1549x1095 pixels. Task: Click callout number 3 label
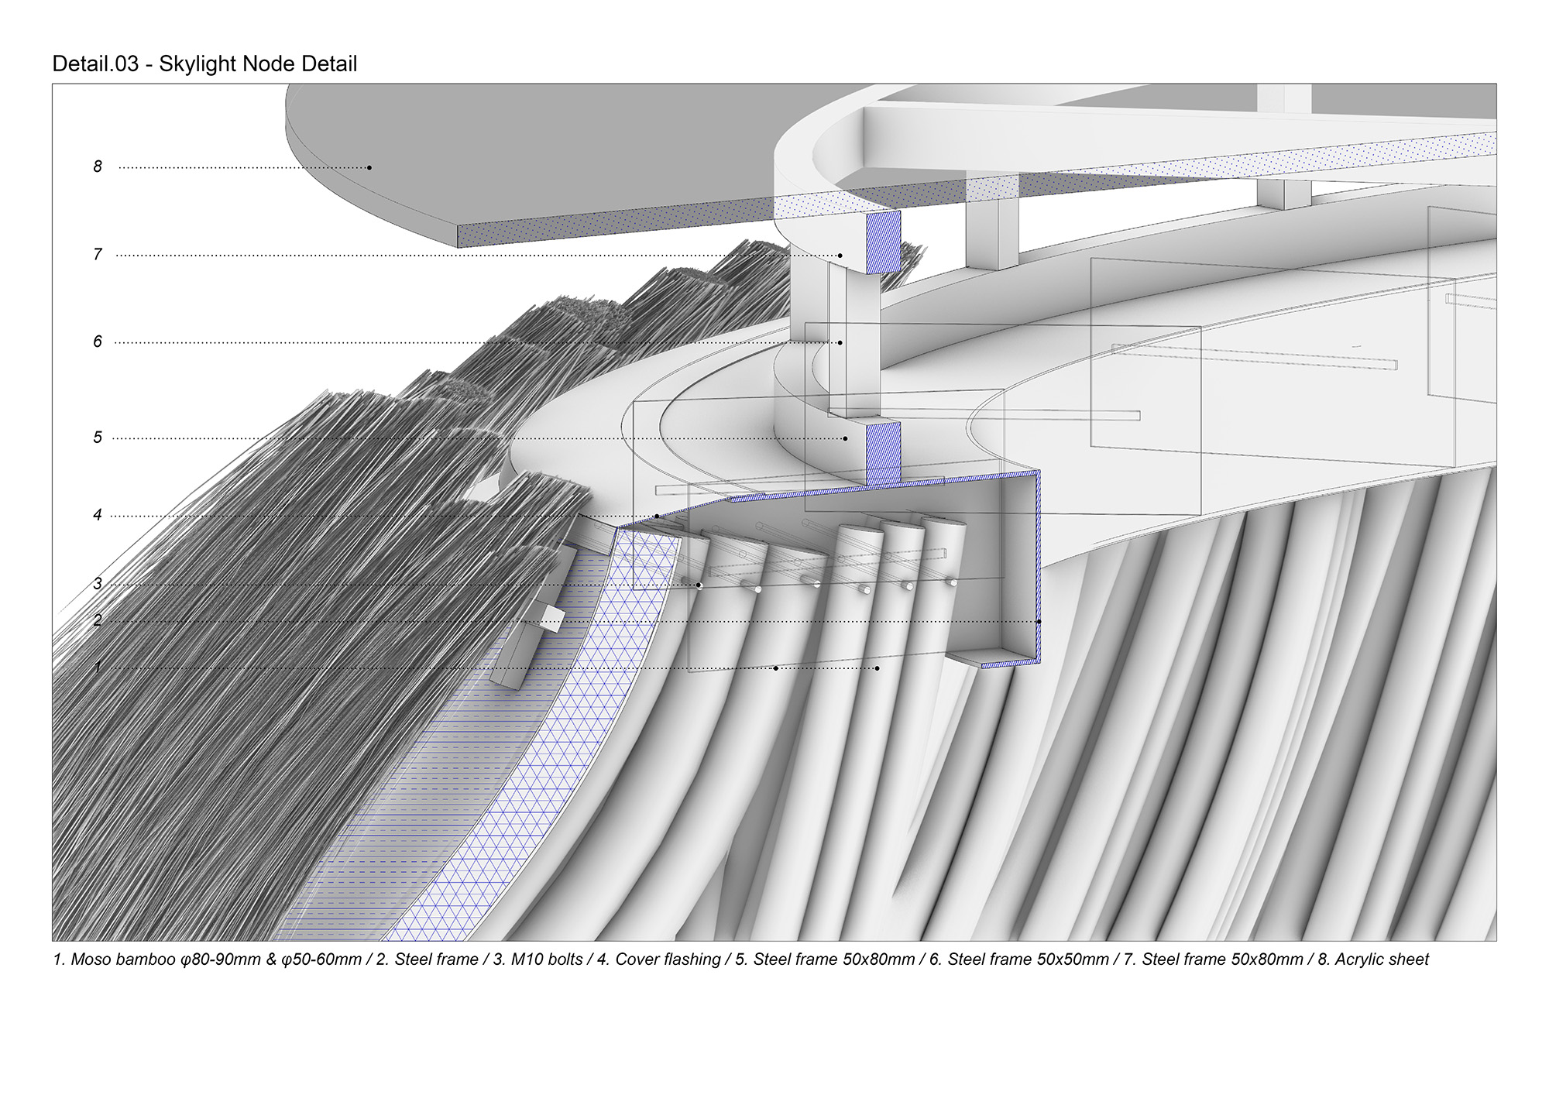[x=98, y=584]
